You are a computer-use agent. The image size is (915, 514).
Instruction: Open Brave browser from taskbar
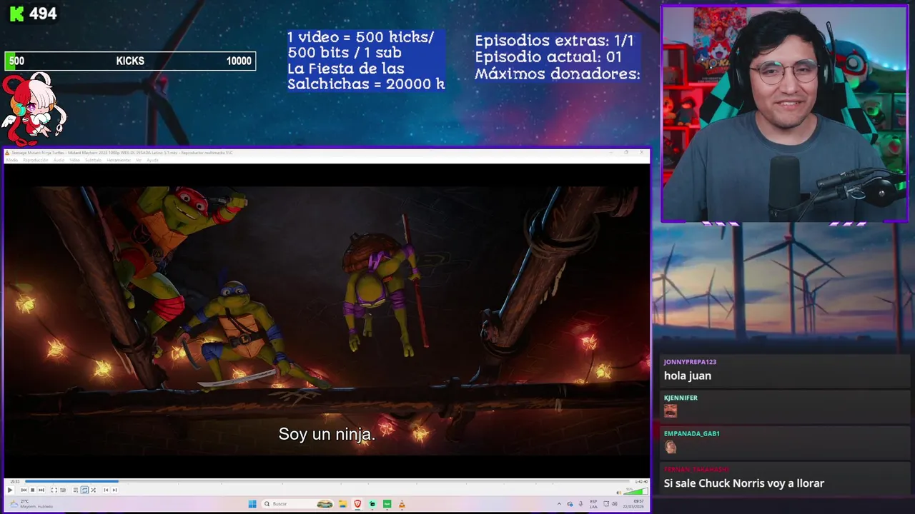(x=357, y=504)
